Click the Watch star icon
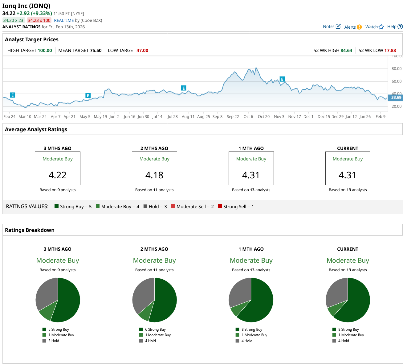The height and width of the screenshot is (364, 403). click(x=381, y=27)
